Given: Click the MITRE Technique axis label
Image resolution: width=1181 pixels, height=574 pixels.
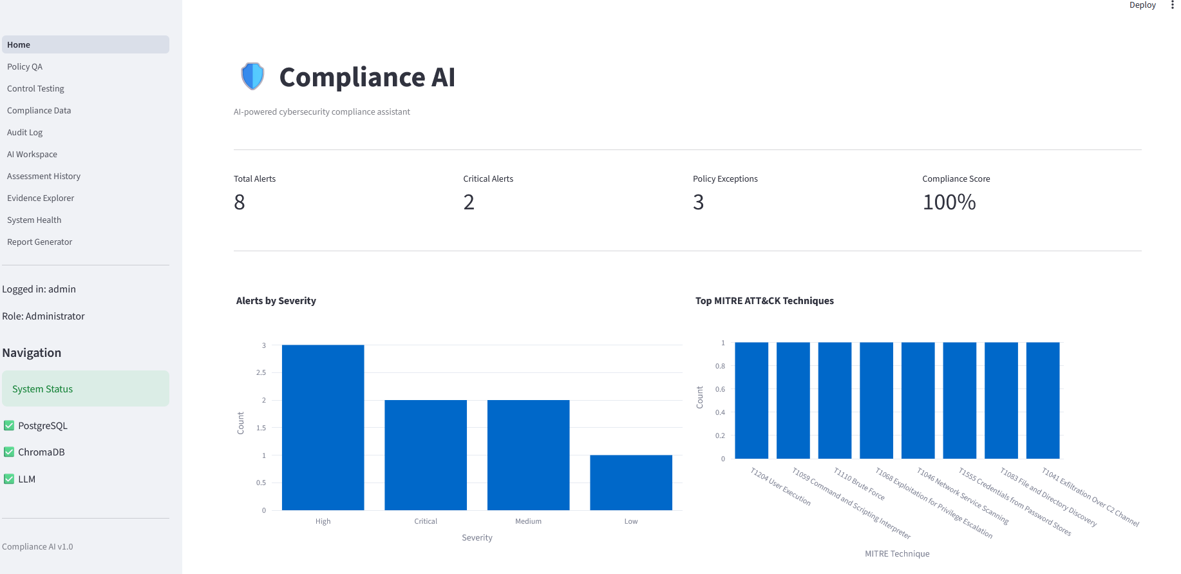Looking at the screenshot, I should click(897, 553).
